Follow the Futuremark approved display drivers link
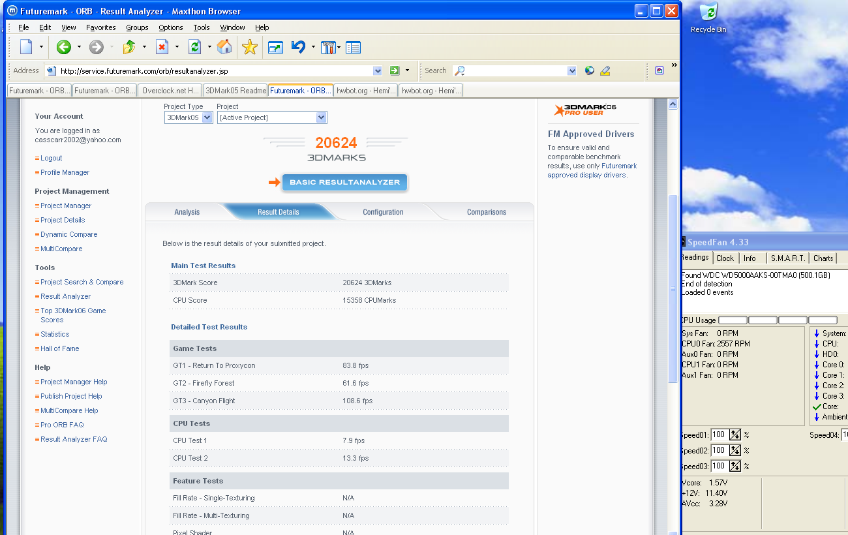 (592, 170)
